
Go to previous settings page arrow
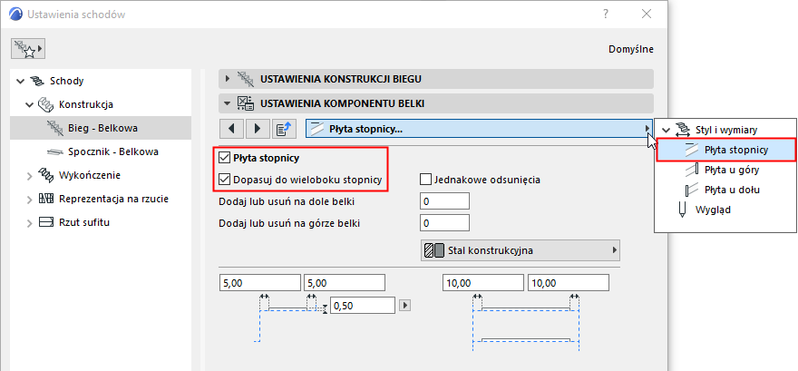232,129
